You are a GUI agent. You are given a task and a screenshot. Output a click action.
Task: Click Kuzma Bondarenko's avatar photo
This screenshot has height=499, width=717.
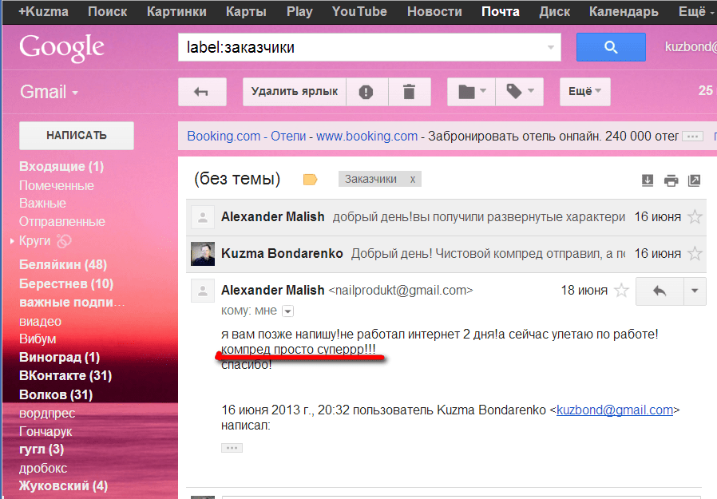point(203,254)
